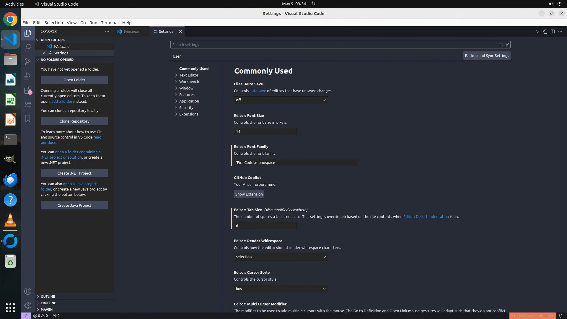Image resolution: width=567 pixels, height=319 pixels.
Task: Click the filter settings funnel icon
Action: 507,45
